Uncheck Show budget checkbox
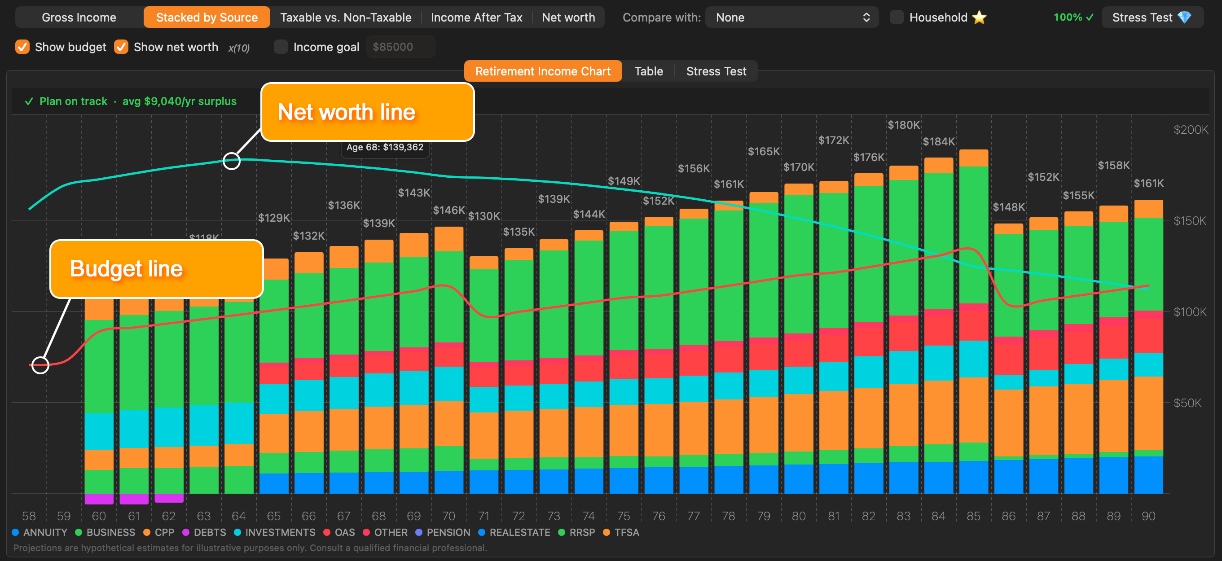 coord(22,47)
